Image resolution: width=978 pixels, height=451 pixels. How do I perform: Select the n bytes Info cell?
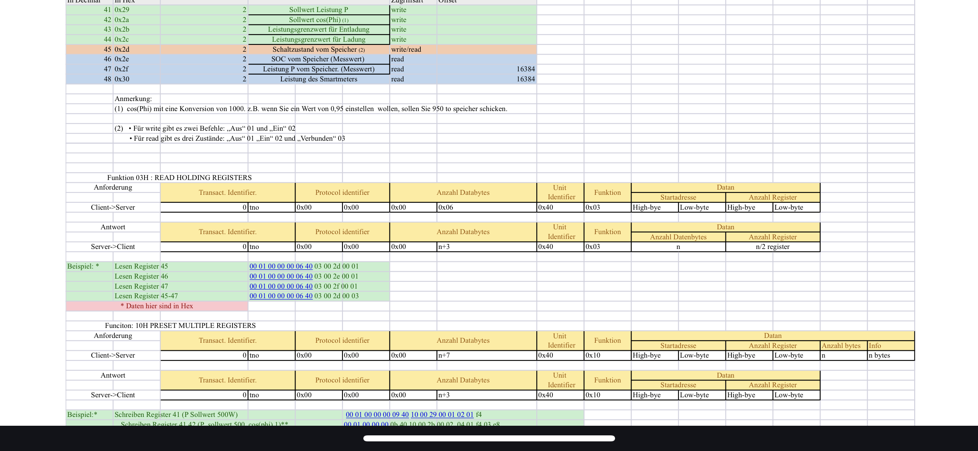[x=891, y=355]
